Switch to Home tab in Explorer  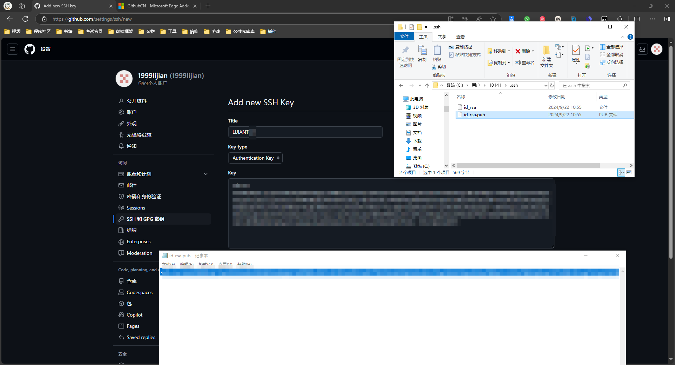click(423, 36)
